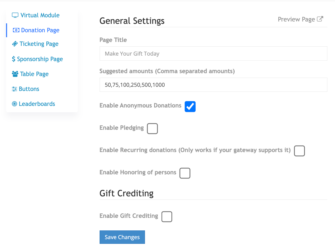This screenshot has height=248, width=335.
Task: Focus the Page Title input field
Action: tap(213, 53)
